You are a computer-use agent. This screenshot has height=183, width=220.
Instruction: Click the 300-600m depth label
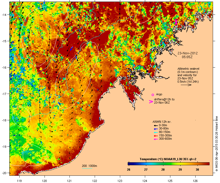tap(165, 139)
